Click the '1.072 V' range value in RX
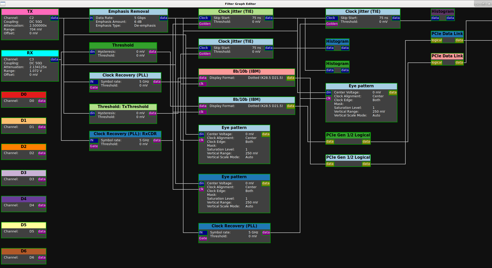The width and height of the screenshot is (492, 268). (x=36, y=71)
